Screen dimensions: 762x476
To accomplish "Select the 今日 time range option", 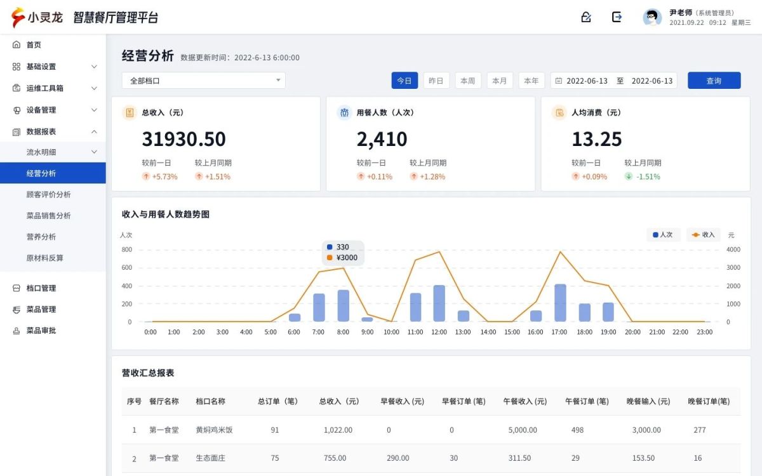I will click(x=404, y=81).
